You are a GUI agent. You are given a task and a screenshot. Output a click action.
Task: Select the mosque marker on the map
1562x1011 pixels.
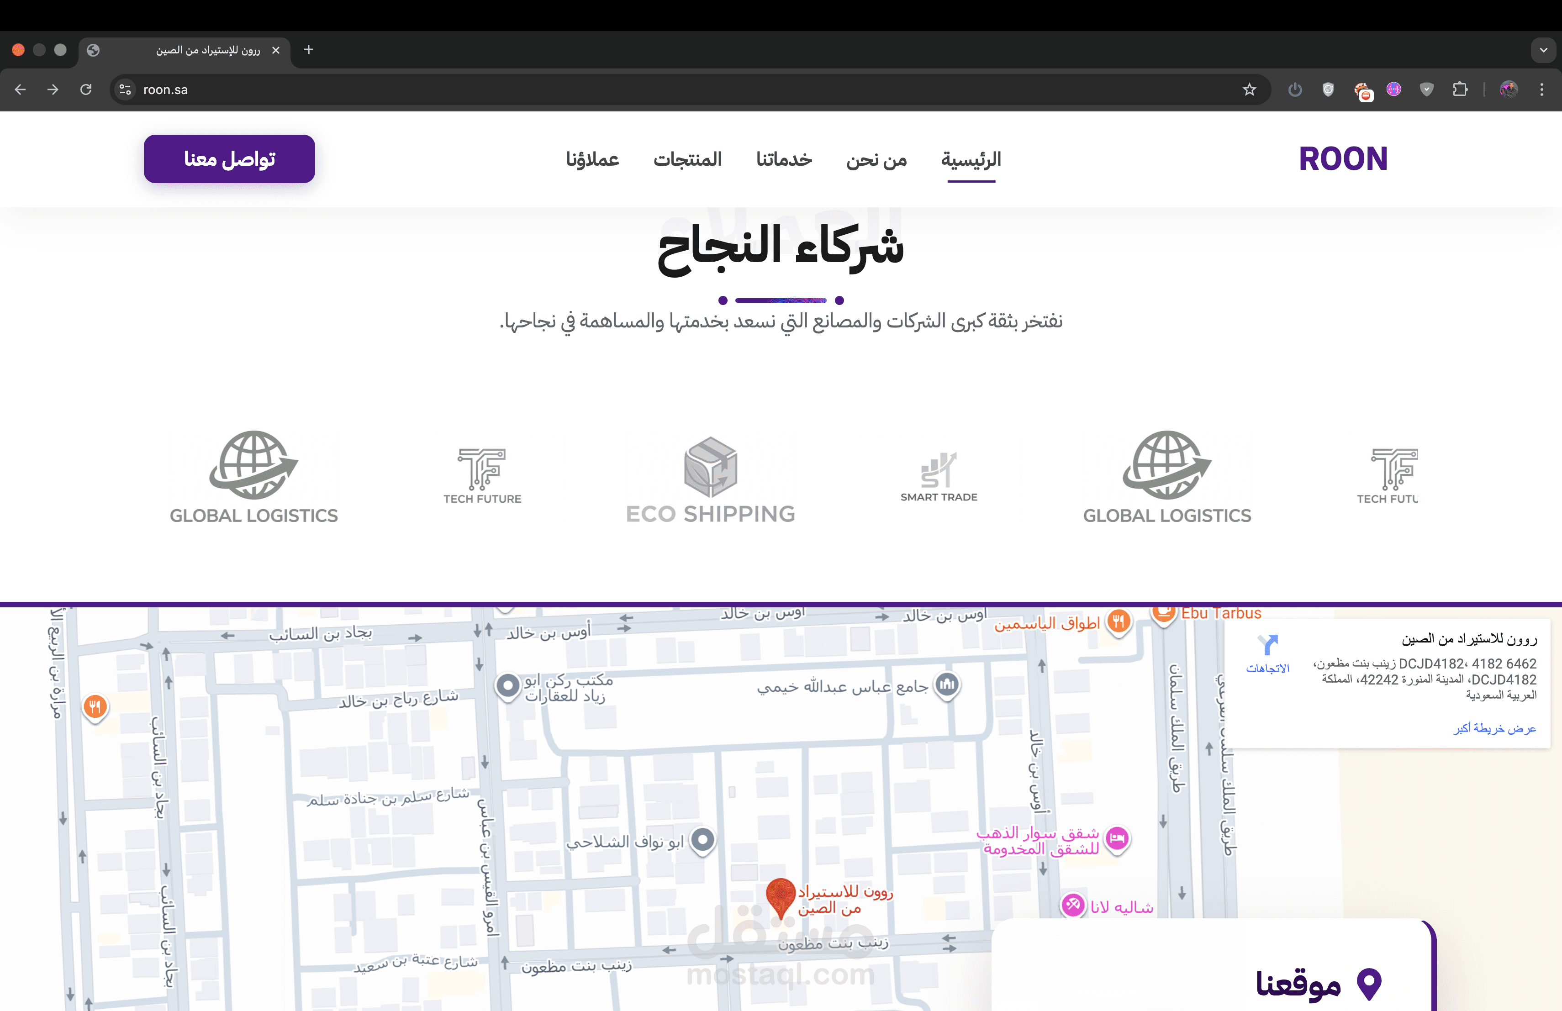point(947,685)
